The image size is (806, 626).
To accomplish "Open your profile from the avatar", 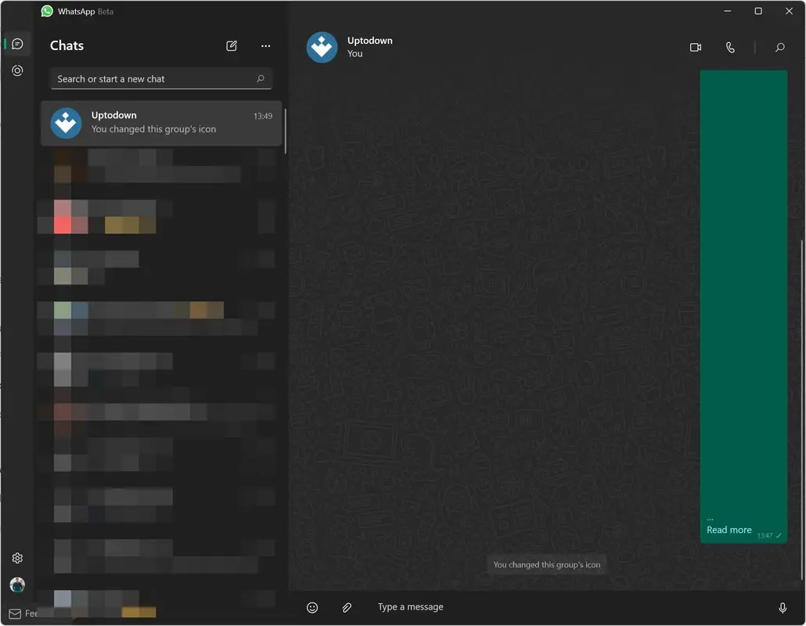I will click(16, 585).
